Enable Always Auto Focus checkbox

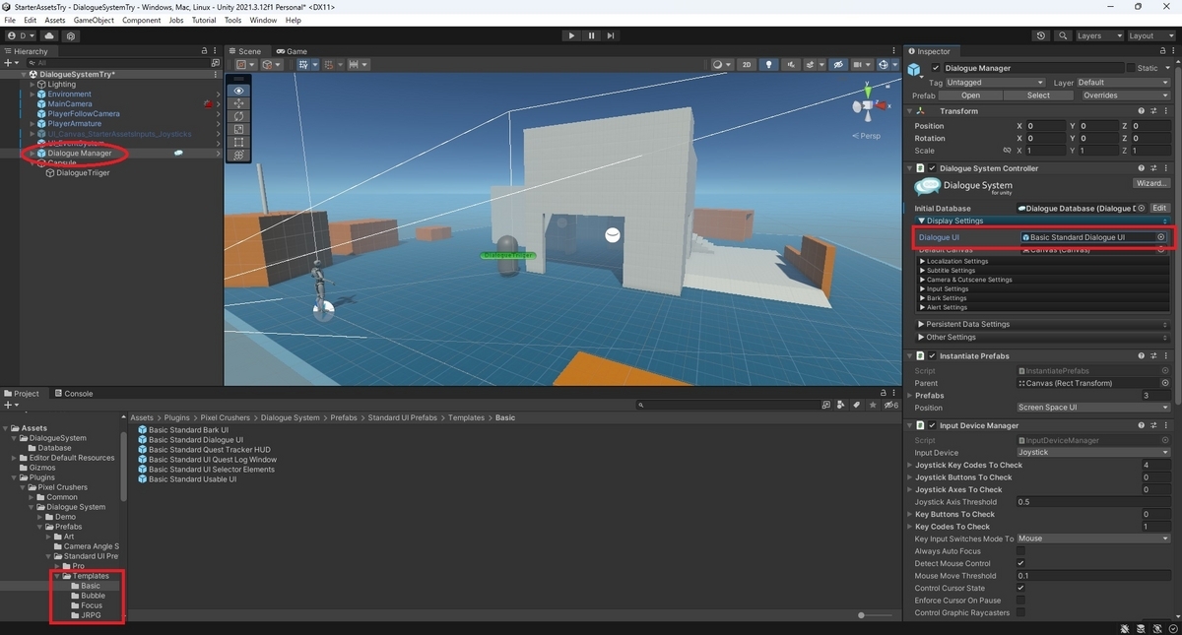[1020, 550]
